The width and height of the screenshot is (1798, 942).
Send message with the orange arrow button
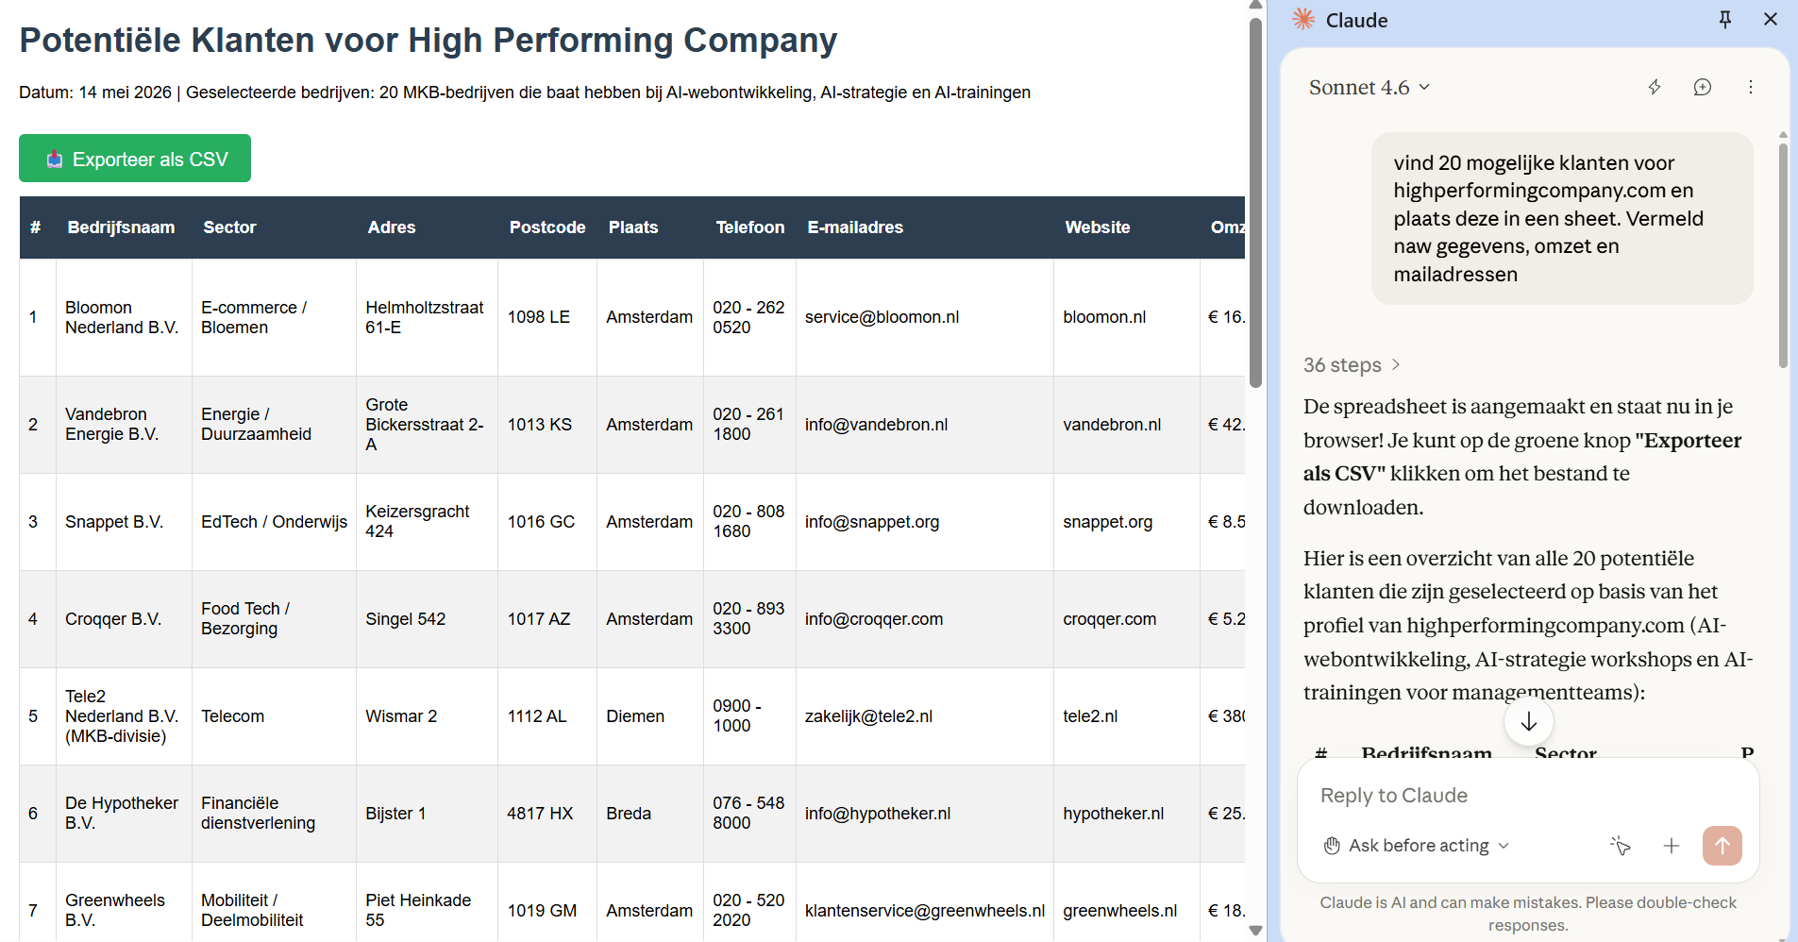point(1722,846)
